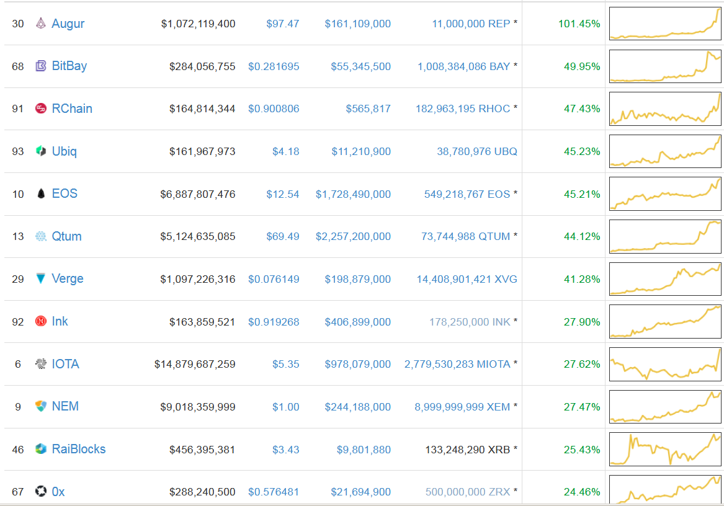Click supply 11,000,000 REP
This screenshot has height=506, width=724.
tap(471, 24)
